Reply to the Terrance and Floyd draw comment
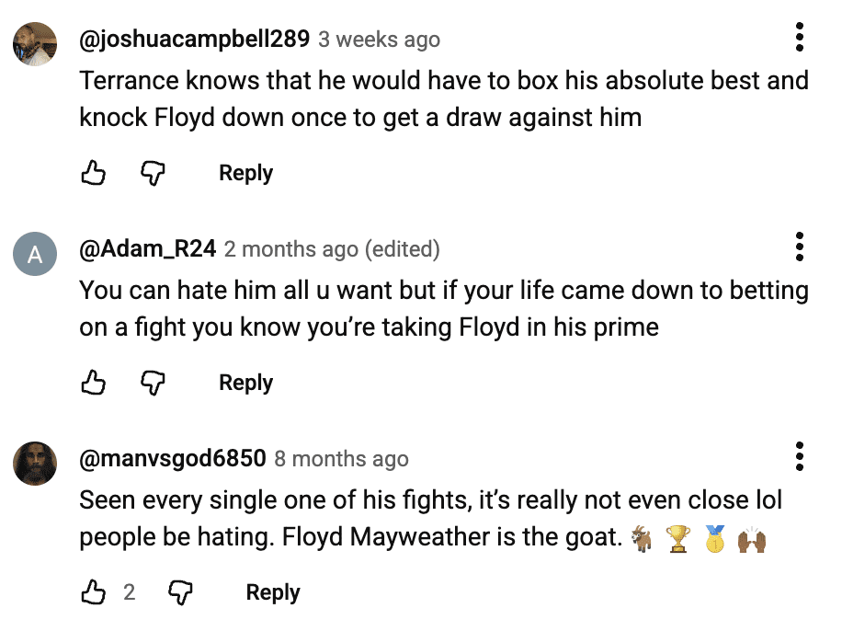 [245, 173]
